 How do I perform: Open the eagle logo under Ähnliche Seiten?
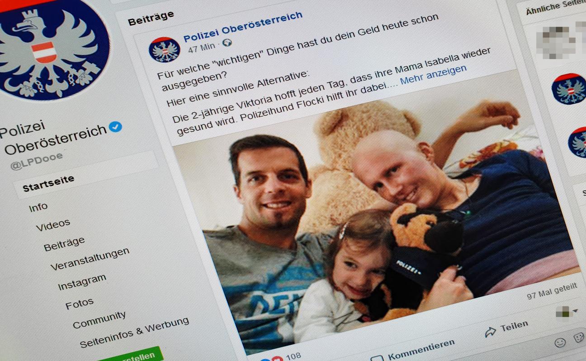click(569, 89)
